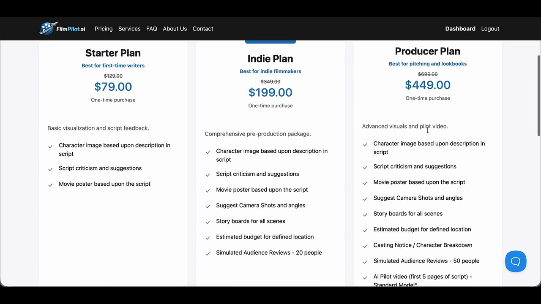This screenshot has height=304, width=541.
Task: Open the Pricing menu item
Action: (x=104, y=29)
